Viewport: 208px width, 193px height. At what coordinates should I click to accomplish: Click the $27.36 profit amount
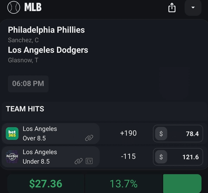pos(45,183)
